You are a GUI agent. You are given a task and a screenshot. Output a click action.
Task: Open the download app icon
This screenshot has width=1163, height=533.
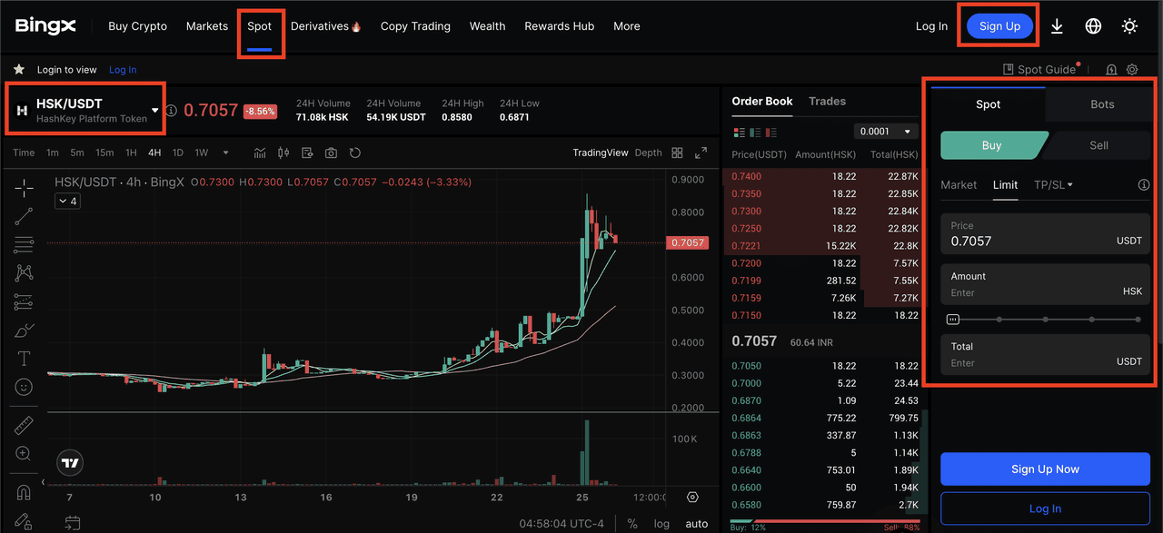pyautogui.click(x=1057, y=26)
